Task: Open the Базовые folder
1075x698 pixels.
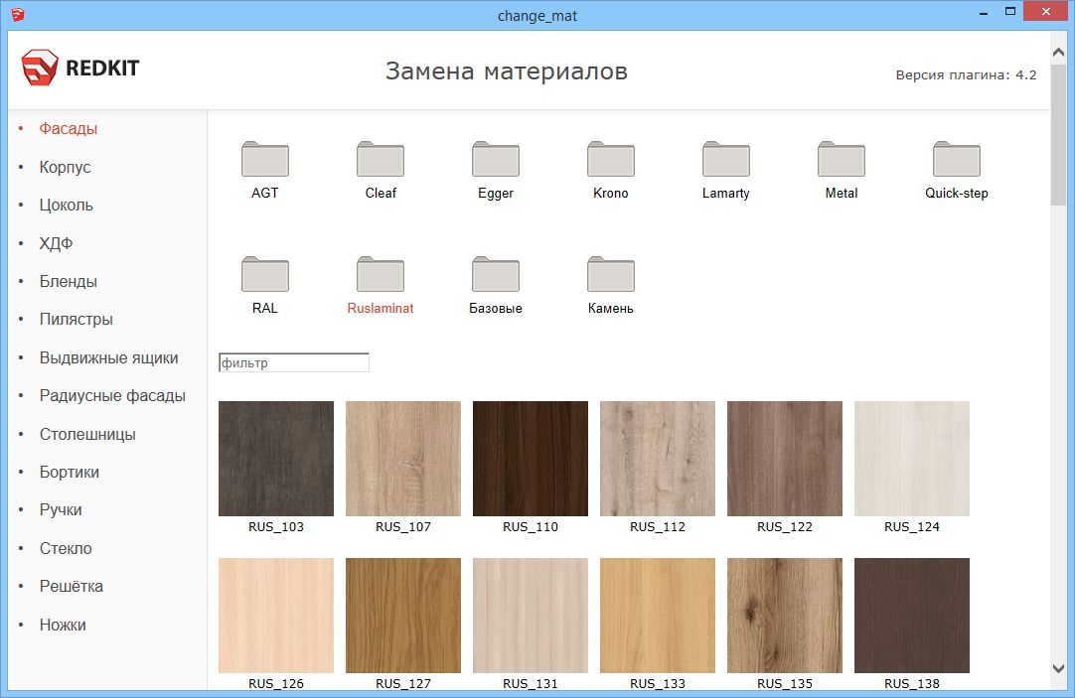Action: point(496,285)
